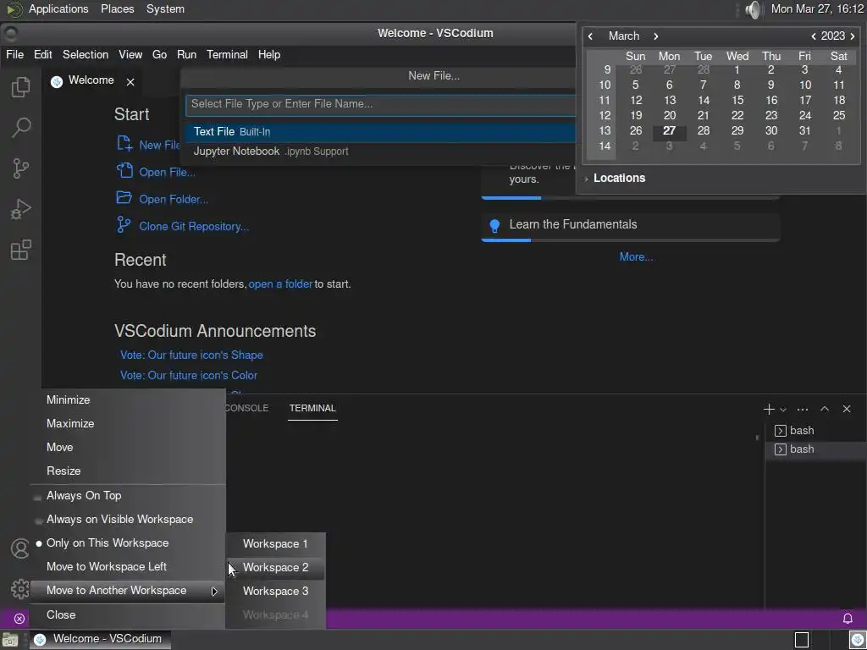Open Vote: Our future icon's Color
867x650 pixels.
pos(189,376)
